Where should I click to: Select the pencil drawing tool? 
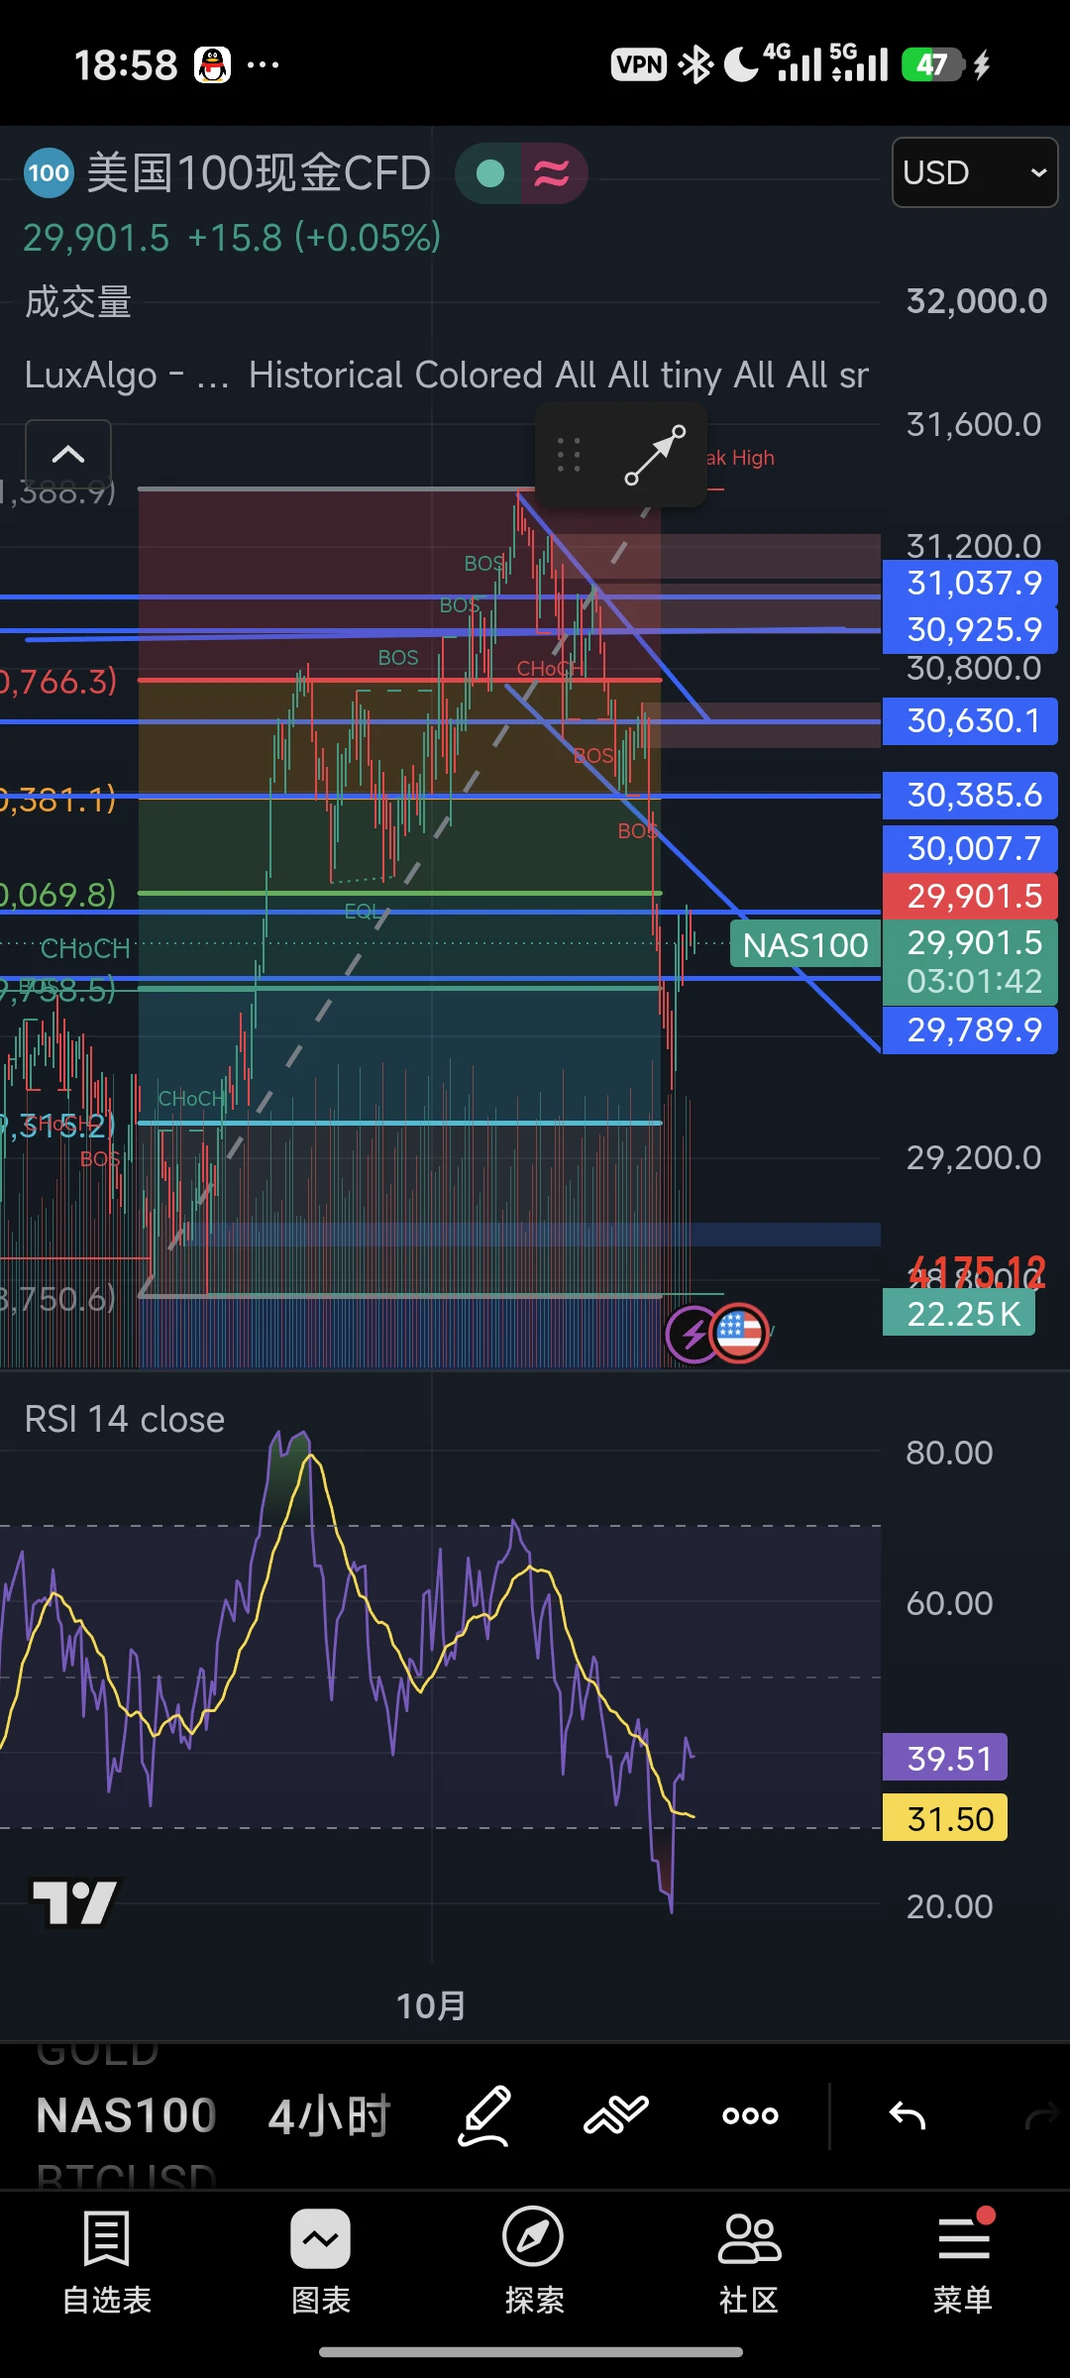click(484, 2116)
